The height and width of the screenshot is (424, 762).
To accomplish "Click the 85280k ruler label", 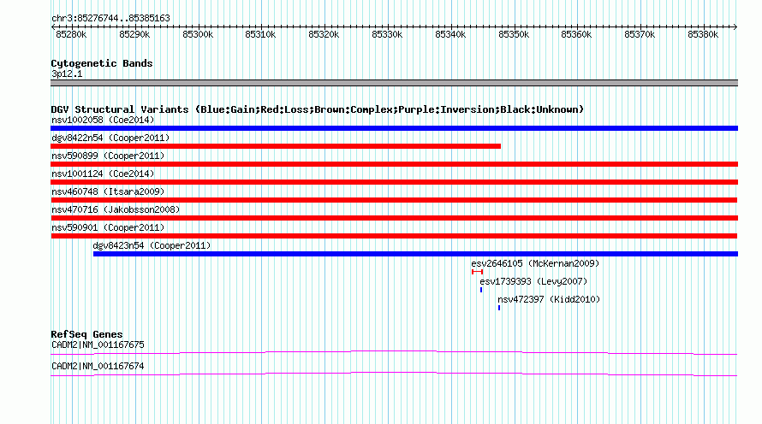I will [x=71, y=34].
